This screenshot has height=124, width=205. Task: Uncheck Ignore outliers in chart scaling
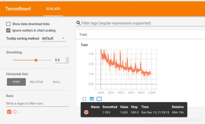coord(8,31)
